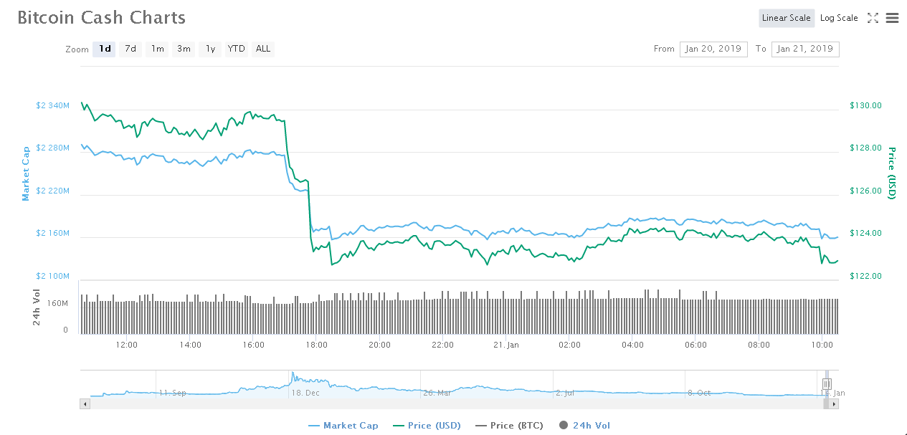The height and width of the screenshot is (435, 907).
Task: Click the 21. Jan time axis label
Action: pyautogui.click(x=506, y=345)
